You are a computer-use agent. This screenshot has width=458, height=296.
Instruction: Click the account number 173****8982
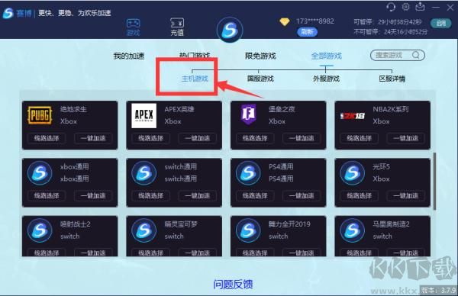(314, 21)
